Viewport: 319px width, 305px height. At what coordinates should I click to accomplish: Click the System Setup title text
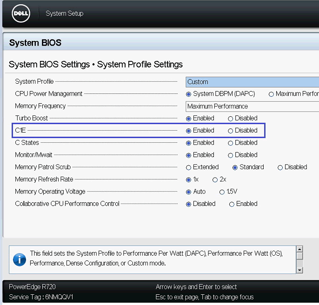(x=65, y=13)
